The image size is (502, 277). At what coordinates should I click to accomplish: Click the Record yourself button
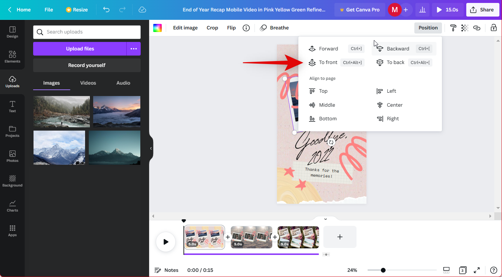(87, 65)
